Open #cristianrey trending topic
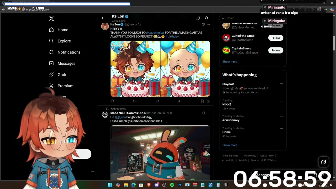 [231, 120]
